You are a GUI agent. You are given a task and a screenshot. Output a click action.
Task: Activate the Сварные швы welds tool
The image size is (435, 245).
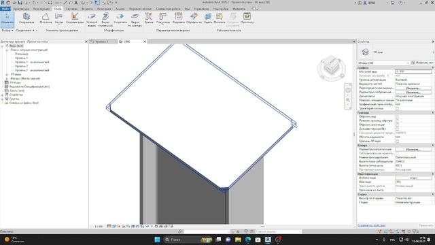tap(75, 18)
